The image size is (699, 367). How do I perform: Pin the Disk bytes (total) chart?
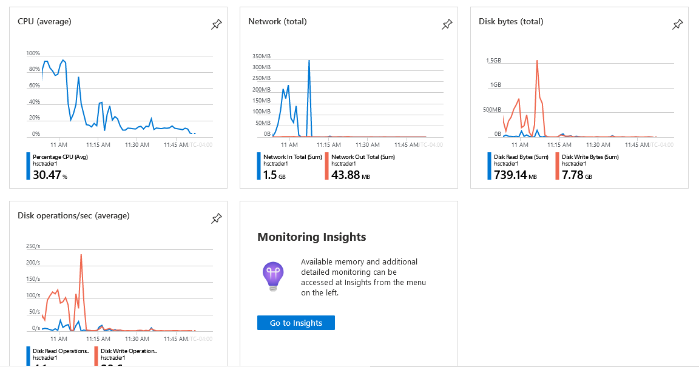pyautogui.click(x=677, y=24)
